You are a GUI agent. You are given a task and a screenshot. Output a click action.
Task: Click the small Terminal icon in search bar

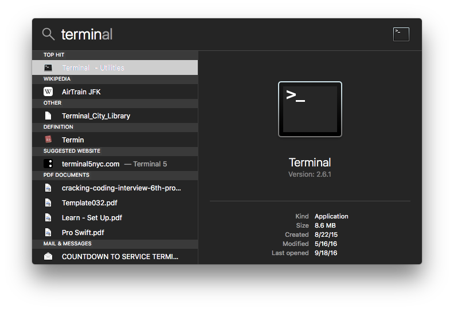coord(401,34)
